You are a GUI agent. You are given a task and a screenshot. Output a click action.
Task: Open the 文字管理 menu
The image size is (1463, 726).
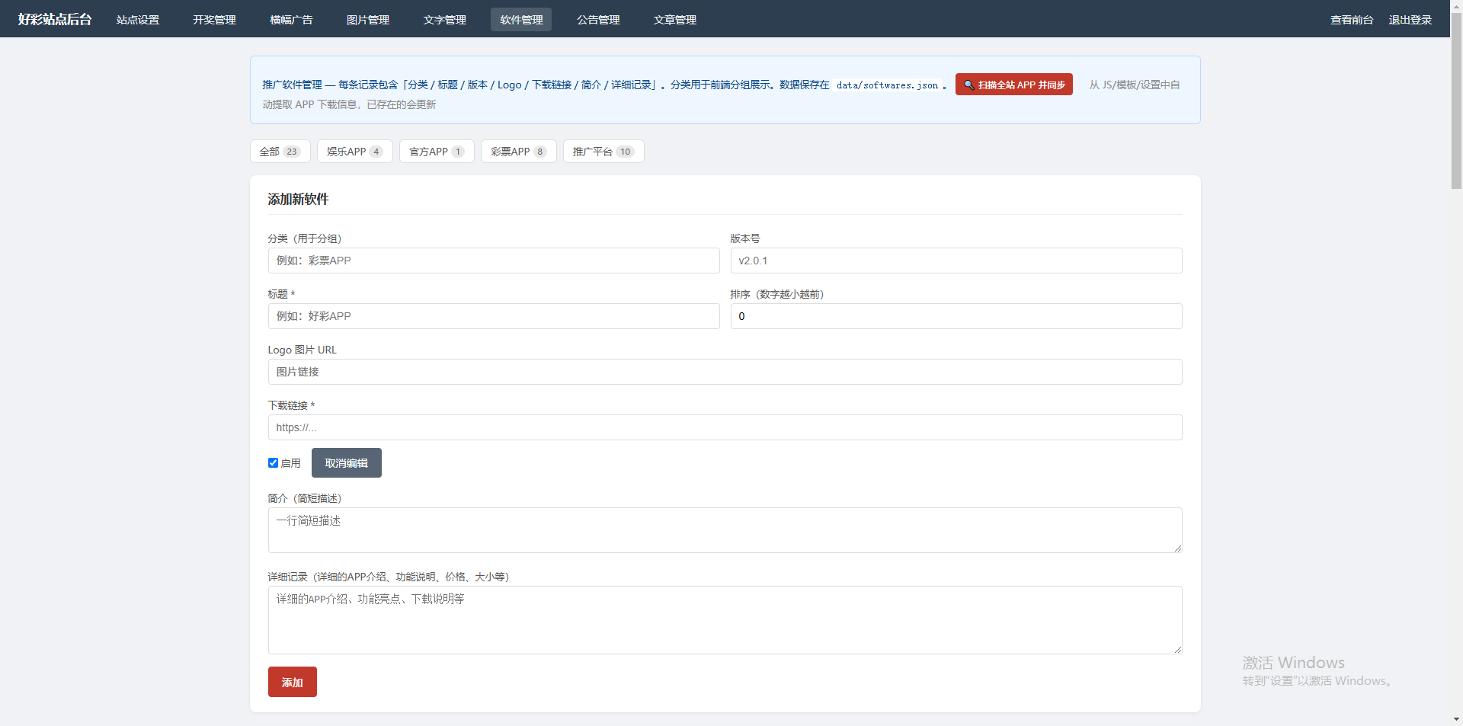pyautogui.click(x=445, y=19)
